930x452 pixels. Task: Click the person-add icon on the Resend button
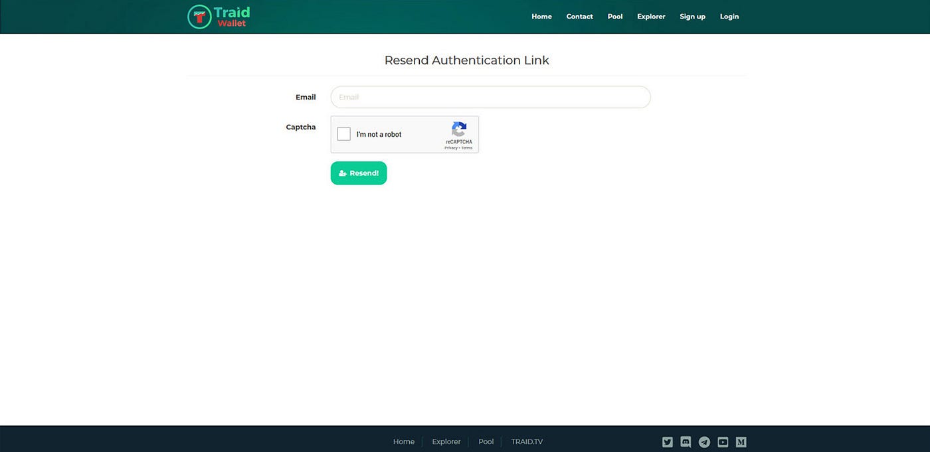342,173
